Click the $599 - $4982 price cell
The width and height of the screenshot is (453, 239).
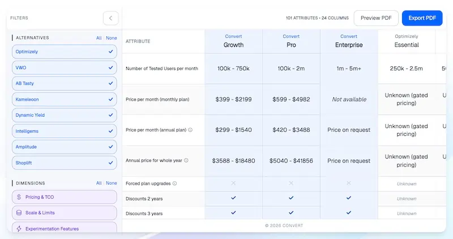tap(291, 100)
